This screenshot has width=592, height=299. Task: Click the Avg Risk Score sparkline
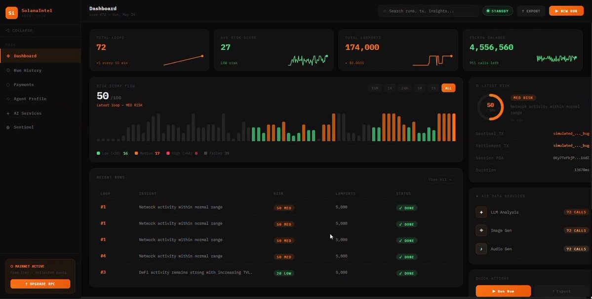click(308, 60)
